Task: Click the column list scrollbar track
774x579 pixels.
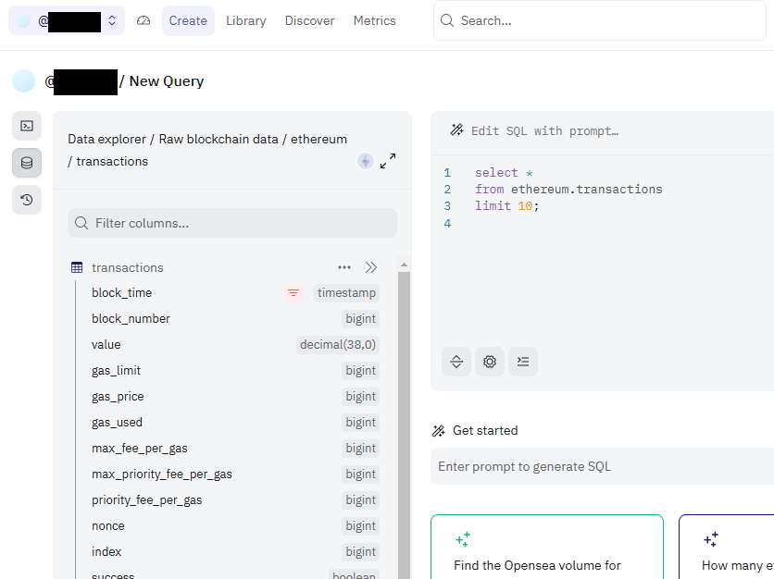Action: pyautogui.click(x=404, y=425)
